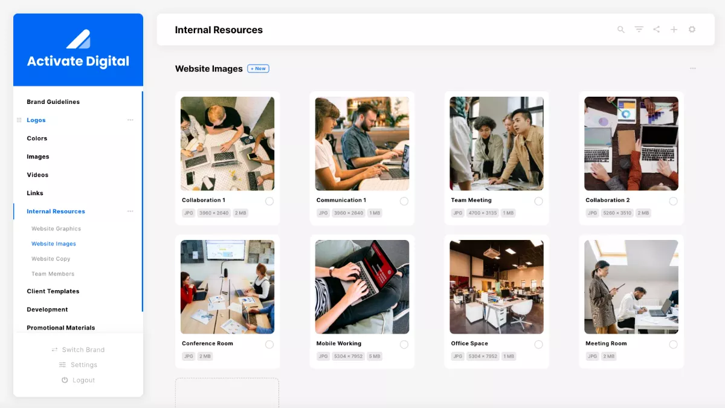Open the three-dot menu beside Logos
The height and width of the screenshot is (408, 725).
pos(130,120)
